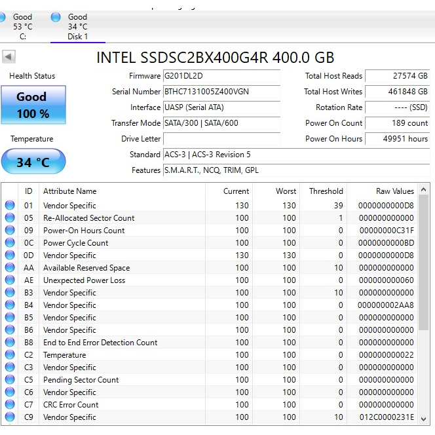
Task: Switch to the C: disk tab showing 53 °C
Action: [21, 27]
